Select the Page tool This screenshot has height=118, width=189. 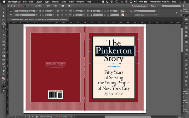click(x=3, y=16)
